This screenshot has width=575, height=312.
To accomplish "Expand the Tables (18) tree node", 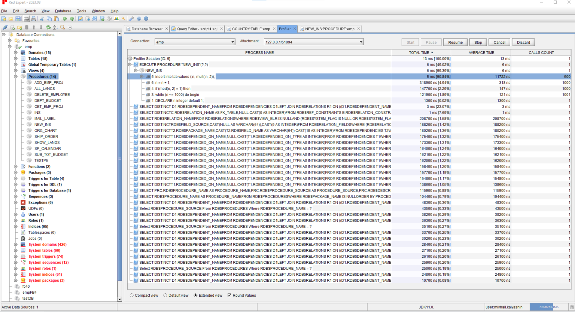I will (16, 59).
